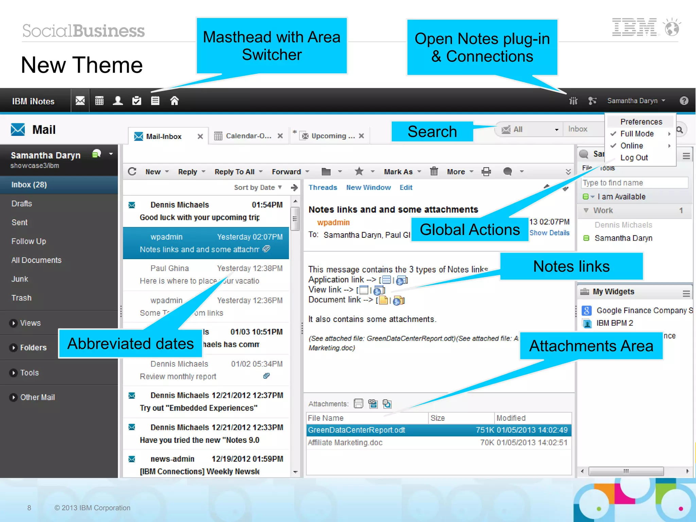Open the Mail area in masthead
Image resolution: width=696 pixels, height=522 pixels.
coord(80,101)
